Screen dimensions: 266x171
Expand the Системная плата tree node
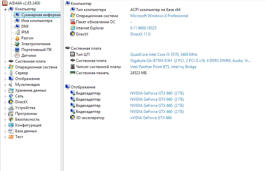click(x=5, y=62)
